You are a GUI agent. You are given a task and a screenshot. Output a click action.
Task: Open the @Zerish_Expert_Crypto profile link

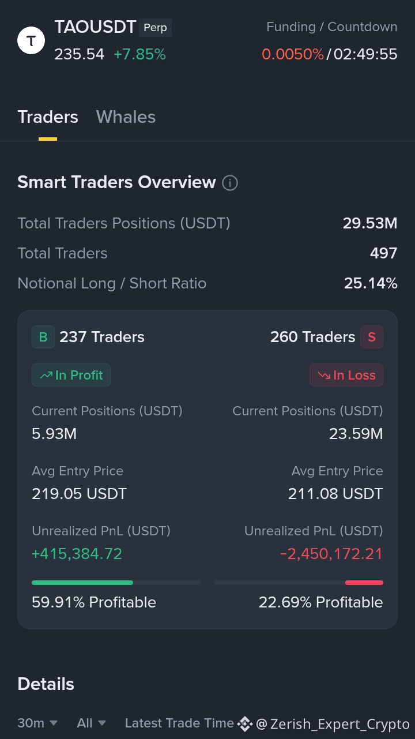click(333, 724)
